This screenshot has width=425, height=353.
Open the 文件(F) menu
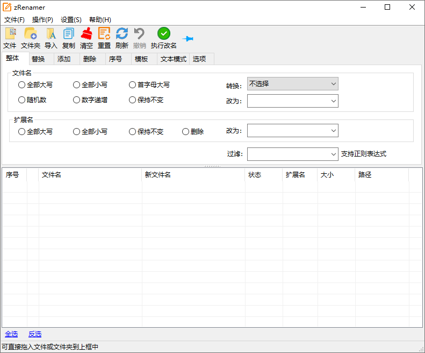15,20
